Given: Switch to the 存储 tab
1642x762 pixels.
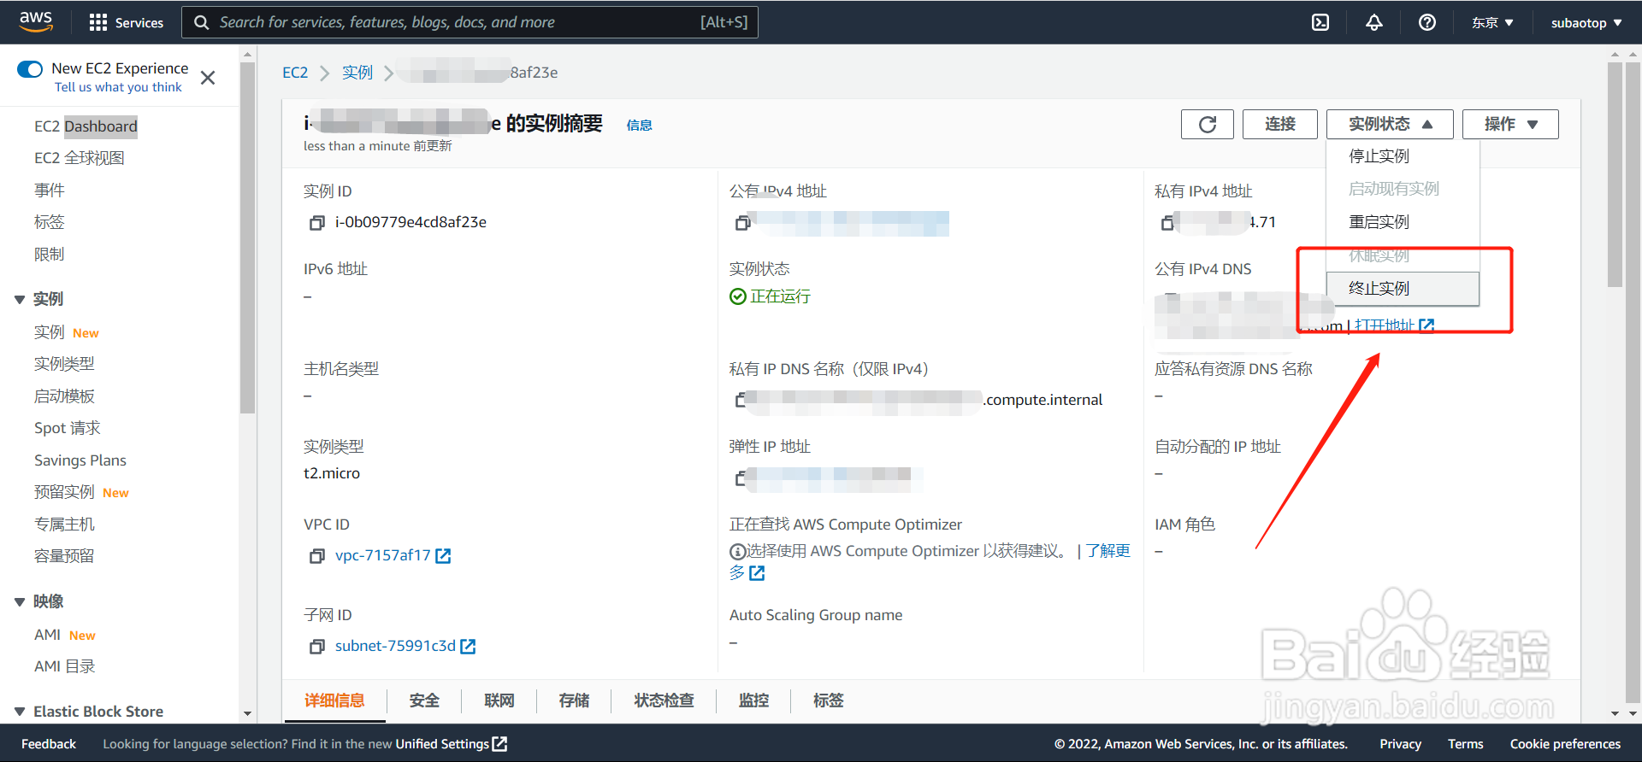Looking at the screenshot, I should click(574, 700).
